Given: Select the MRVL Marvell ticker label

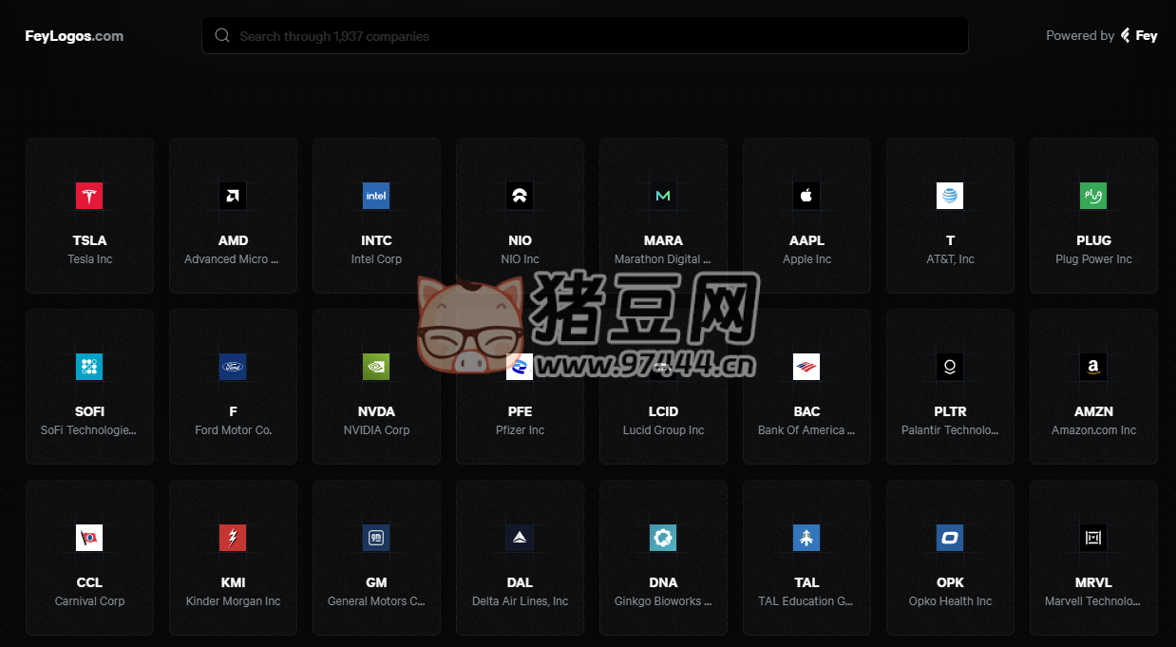Looking at the screenshot, I should (x=1093, y=582).
